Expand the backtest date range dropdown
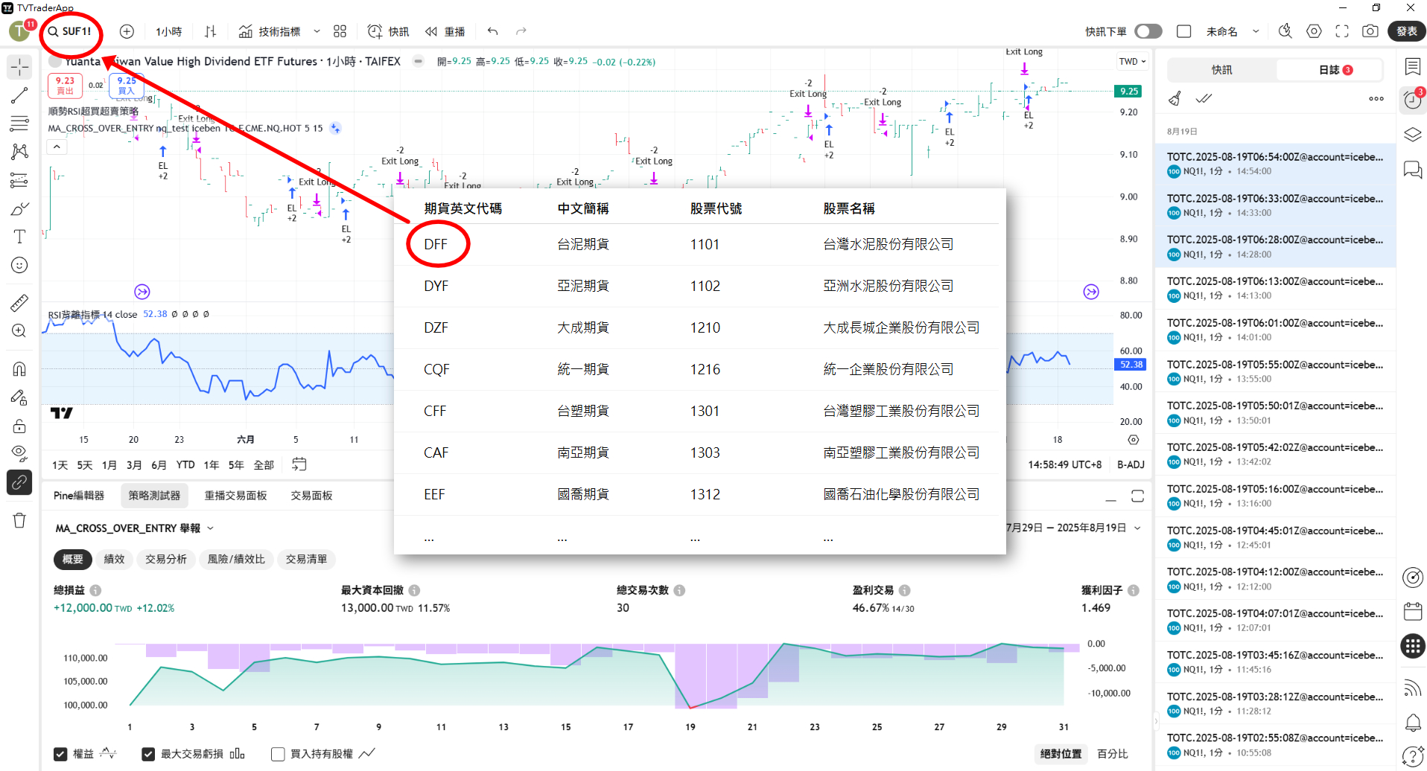 [x=1137, y=528]
